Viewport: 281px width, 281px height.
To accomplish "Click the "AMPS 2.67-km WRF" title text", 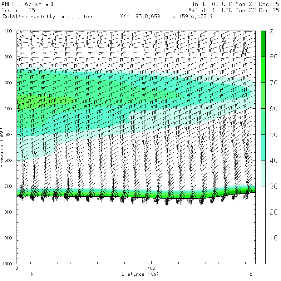I will 23,4.
